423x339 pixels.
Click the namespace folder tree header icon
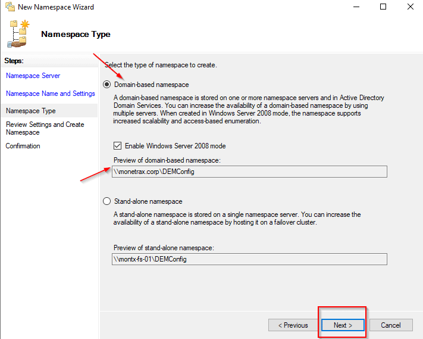click(18, 33)
